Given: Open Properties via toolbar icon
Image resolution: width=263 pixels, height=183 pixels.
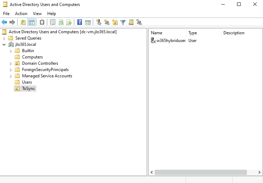Looking at the screenshot, I should tap(53, 22).
